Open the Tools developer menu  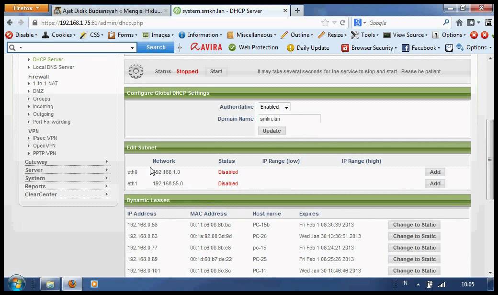coord(364,35)
